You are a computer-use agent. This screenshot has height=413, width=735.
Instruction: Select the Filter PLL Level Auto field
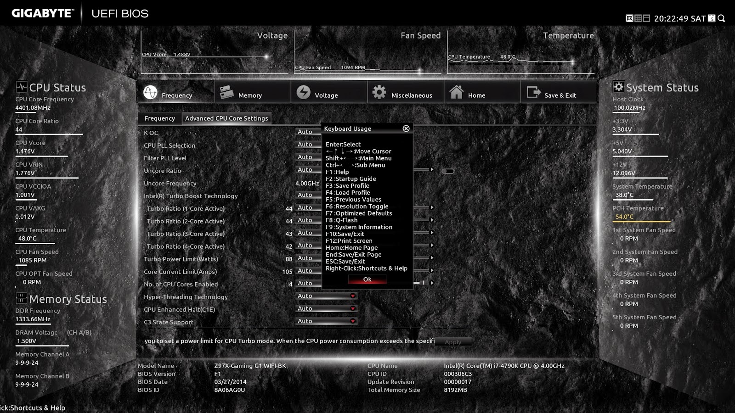pos(308,157)
